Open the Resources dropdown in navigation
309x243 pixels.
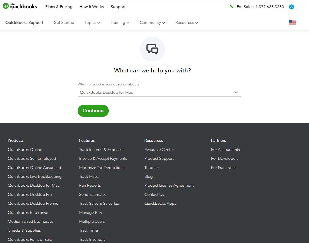click(187, 23)
